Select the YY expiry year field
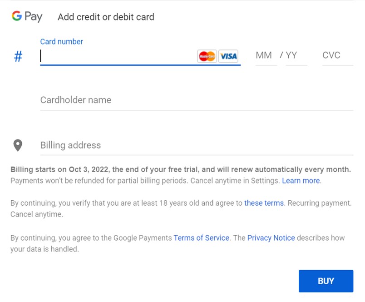Viewport: 365px width, 302px height. 296,56
